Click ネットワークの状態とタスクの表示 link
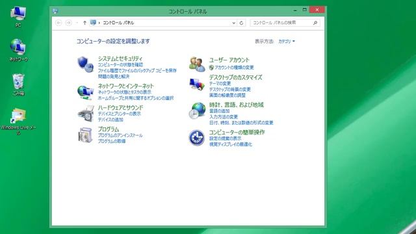 [125, 92]
